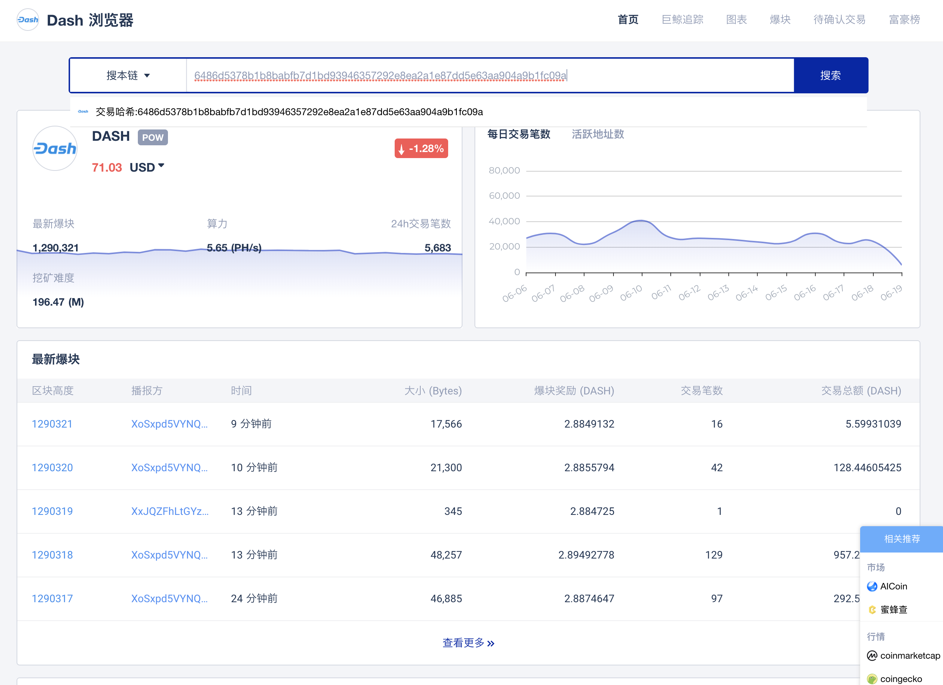
Task: Click the Dash logo in the header
Action: pos(28,20)
